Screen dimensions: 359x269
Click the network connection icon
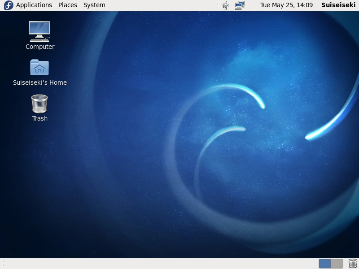pos(240,5)
